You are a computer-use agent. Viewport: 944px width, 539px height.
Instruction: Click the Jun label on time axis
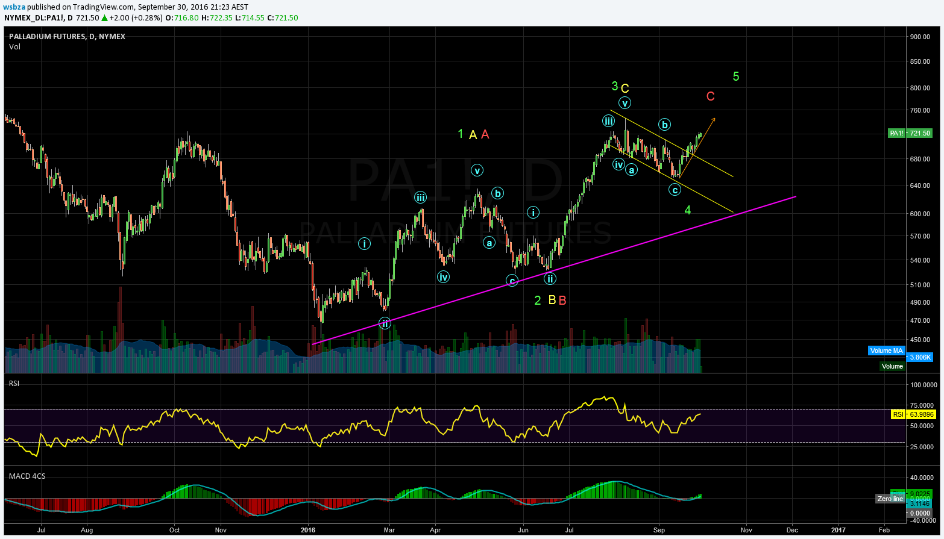(523, 531)
